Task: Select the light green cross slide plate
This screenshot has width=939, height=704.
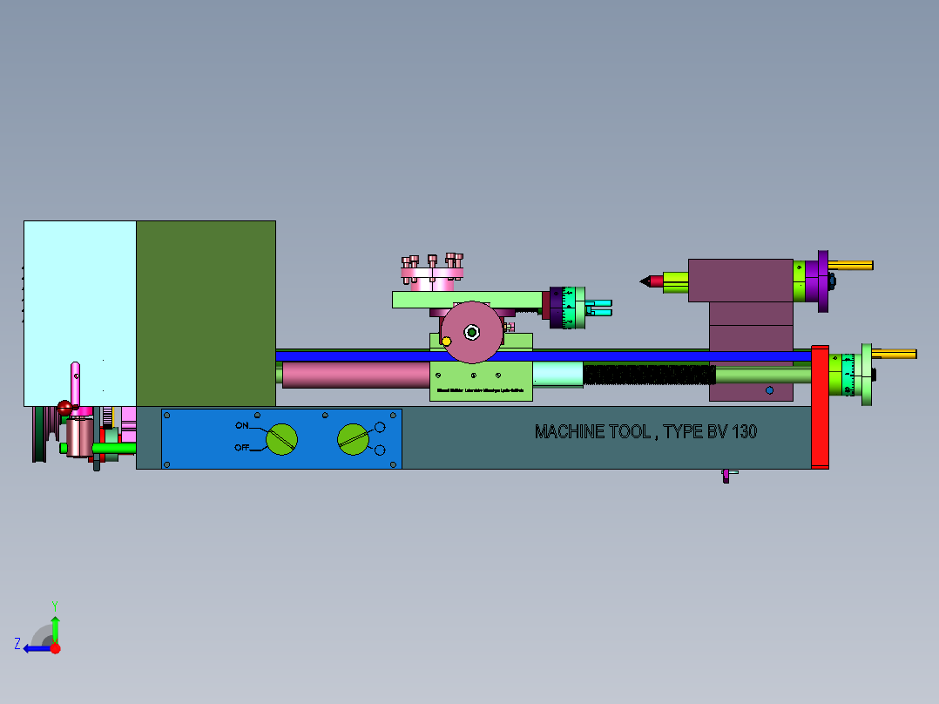Action: [x=467, y=300]
